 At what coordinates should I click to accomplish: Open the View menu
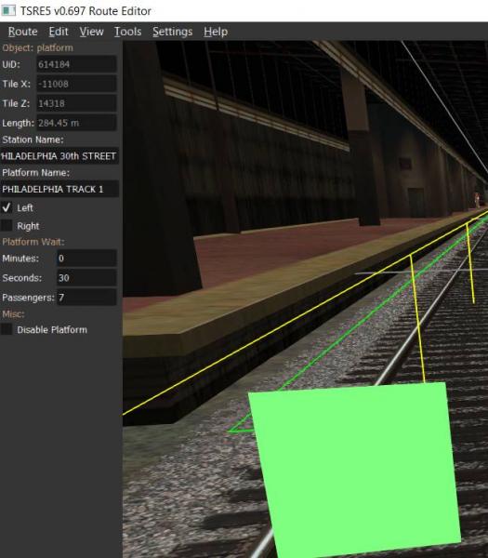[91, 32]
